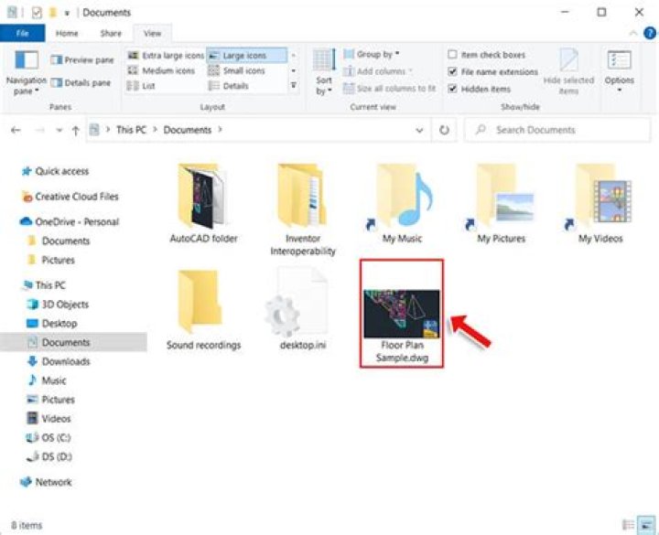Open Downloads in sidebar
Viewport: 659px width, 535px height.
pos(66,361)
